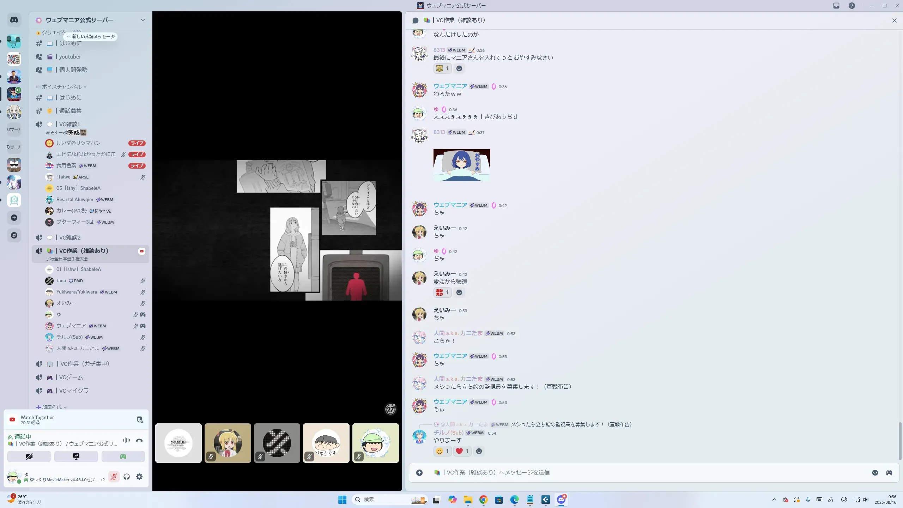Click the Discord home icon
Image resolution: width=903 pixels, height=508 pixels.
tap(14, 20)
